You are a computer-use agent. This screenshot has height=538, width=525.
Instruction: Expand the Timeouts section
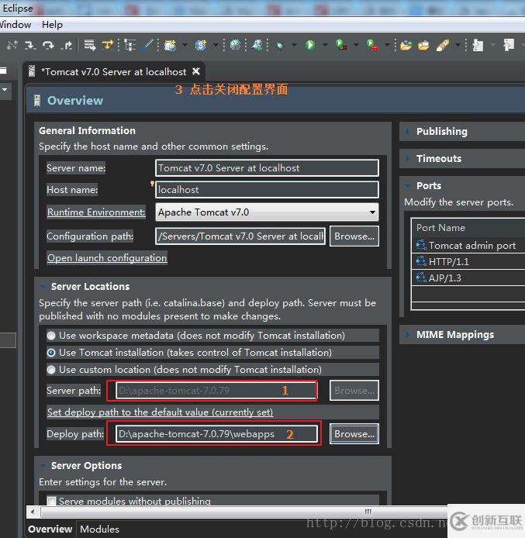point(407,158)
